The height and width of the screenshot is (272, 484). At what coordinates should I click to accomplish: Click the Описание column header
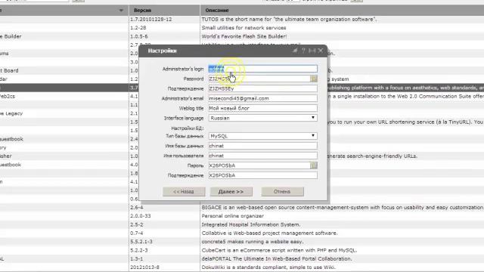coord(342,11)
